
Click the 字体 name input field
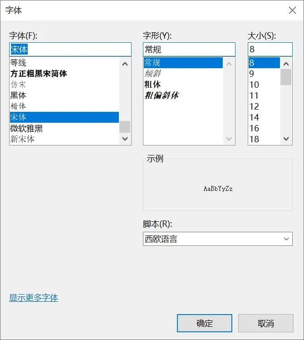point(70,49)
